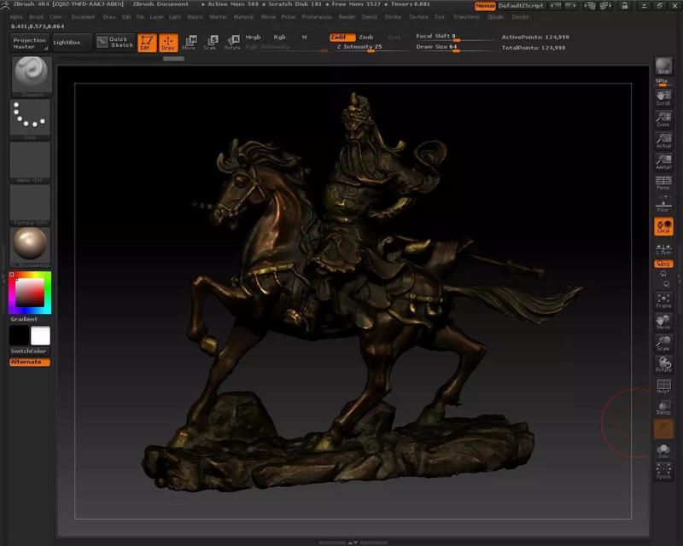This screenshot has height=546, width=683.
Task: Toggle Persp perspective view
Action: point(663,182)
